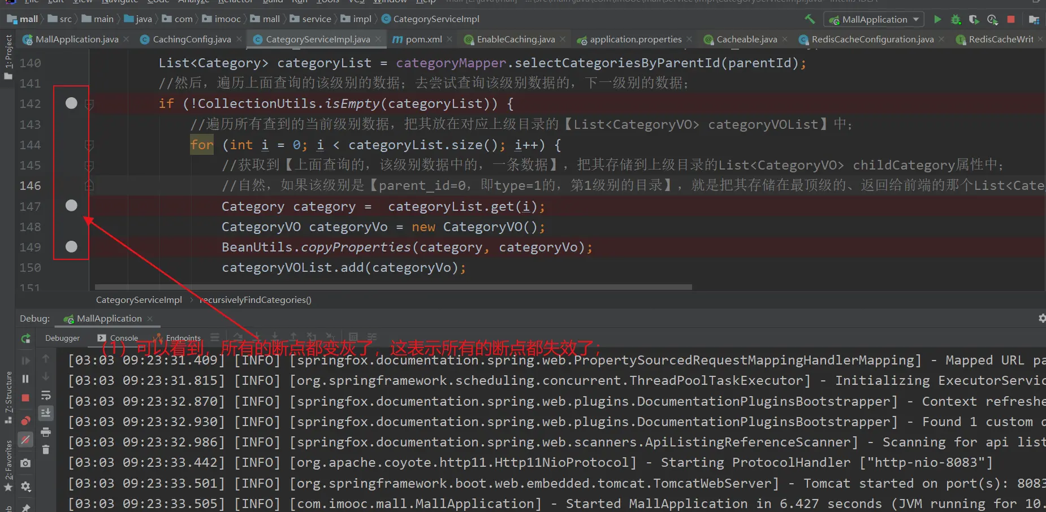The width and height of the screenshot is (1046, 512).
Task: Toggle Mute Breakpoints button
Action: (x=25, y=440)
